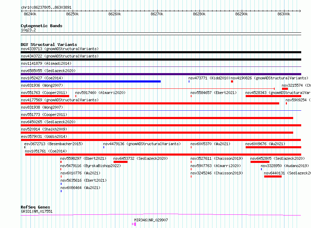Image resolution: width=311 pixels, height=228 pixels.
Task: Click the nsv5584657 red tick marker
Action: click(x=191, y=96)
